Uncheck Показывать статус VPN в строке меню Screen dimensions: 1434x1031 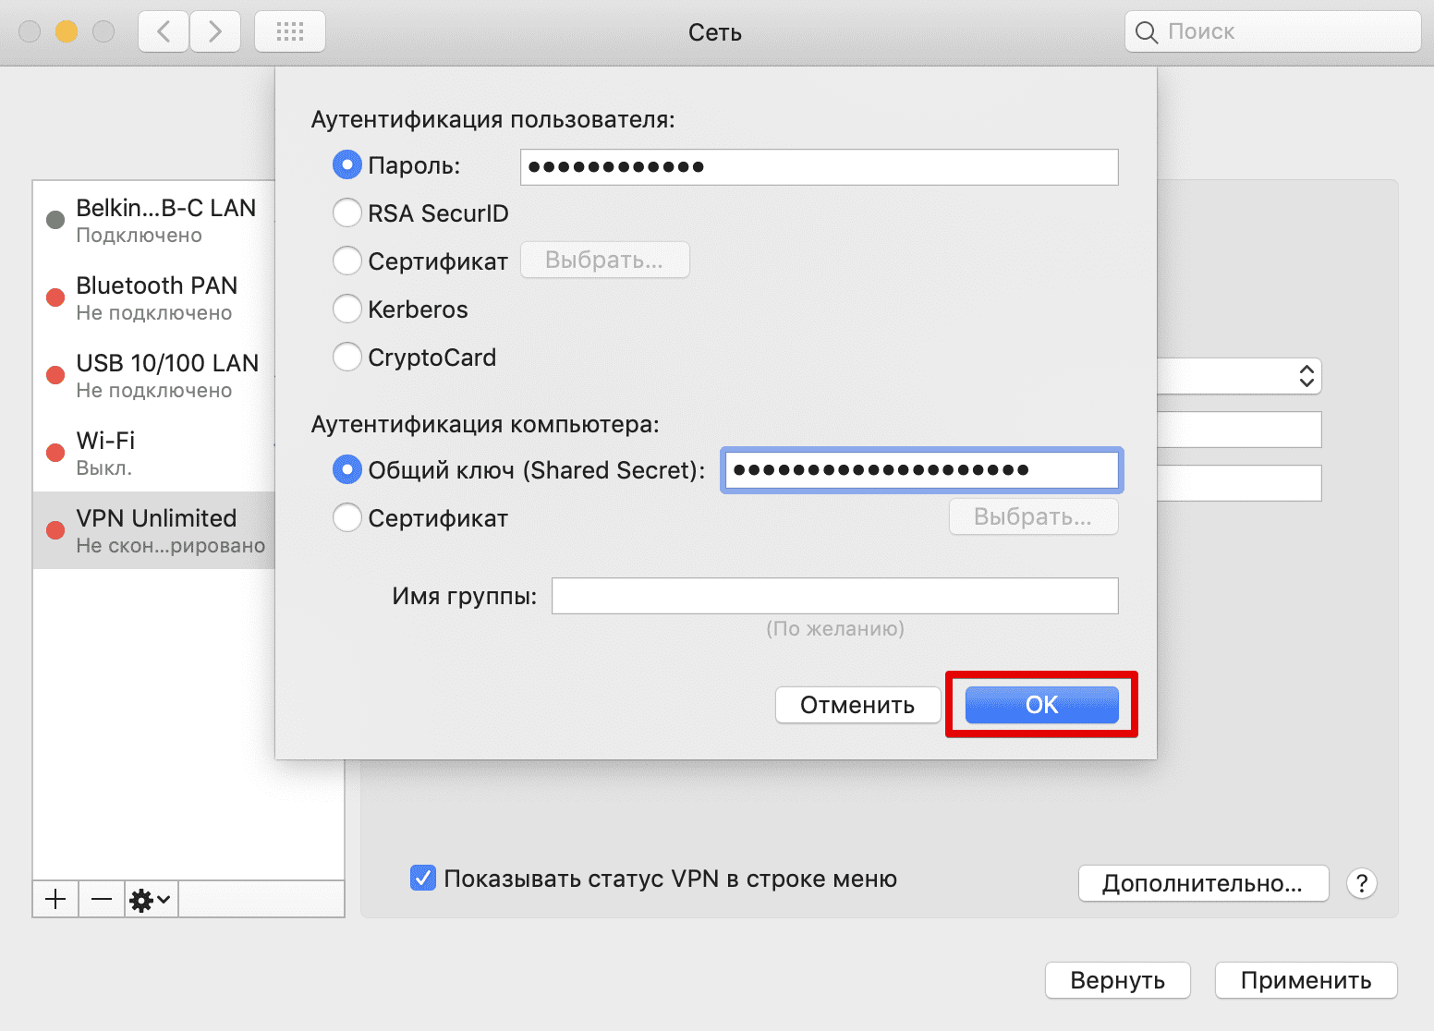click(422, 878)
